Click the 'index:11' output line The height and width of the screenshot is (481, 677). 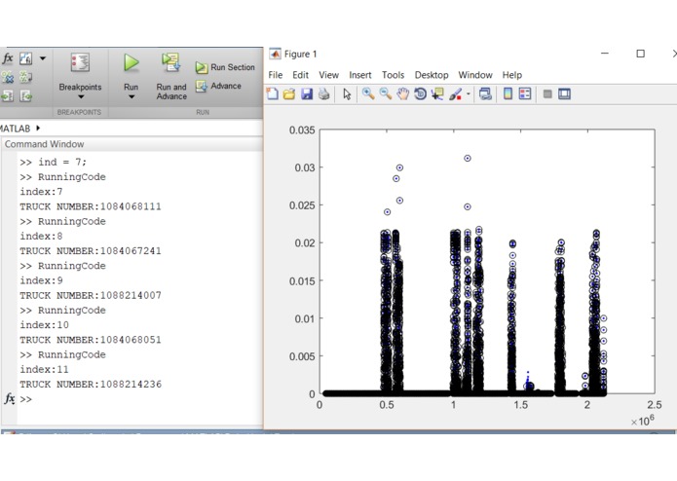coord(44,369)
